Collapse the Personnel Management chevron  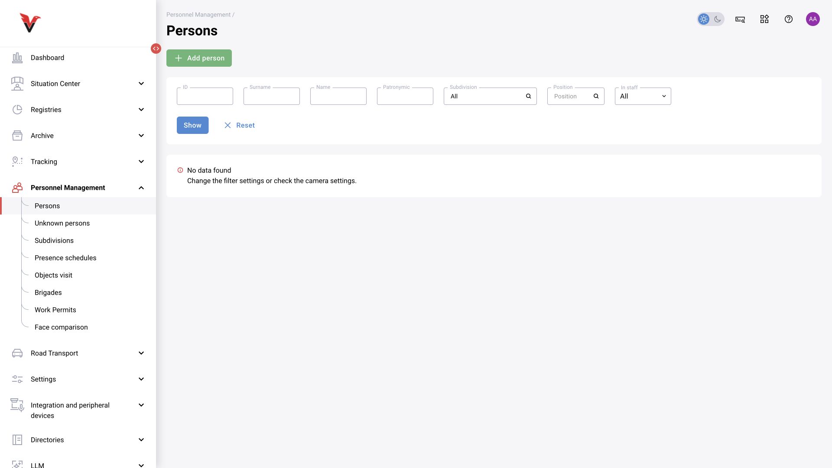141,188
